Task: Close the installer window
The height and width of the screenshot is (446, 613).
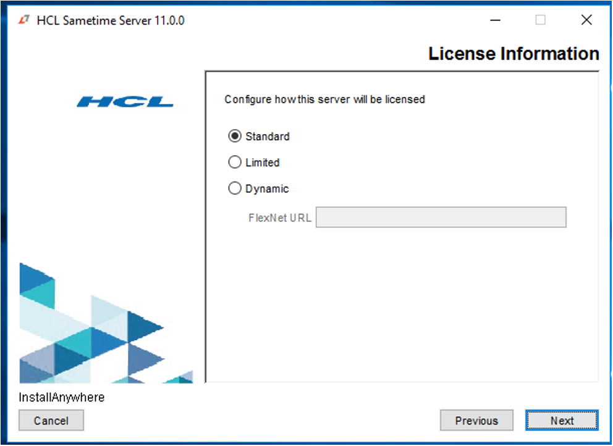Action: pyautogui.click(x=586, y=20)
